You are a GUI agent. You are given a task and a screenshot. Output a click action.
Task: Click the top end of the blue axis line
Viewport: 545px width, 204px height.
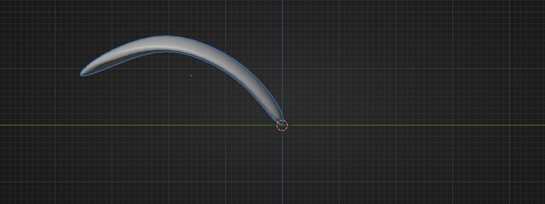coord(282,2)
